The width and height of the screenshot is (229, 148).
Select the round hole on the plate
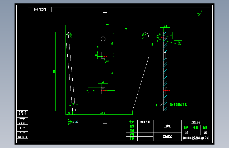click(103, 39)
